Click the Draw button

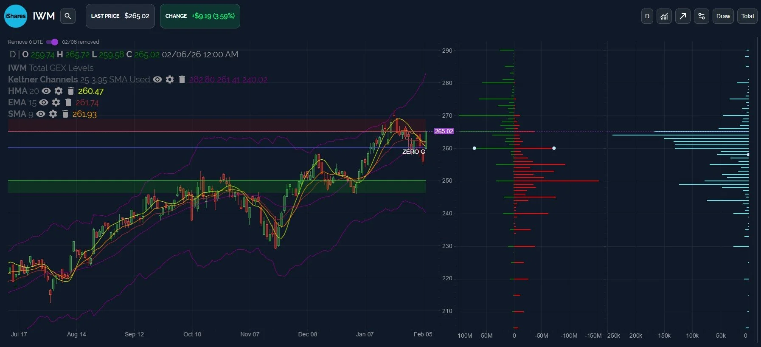coord(723,16)
